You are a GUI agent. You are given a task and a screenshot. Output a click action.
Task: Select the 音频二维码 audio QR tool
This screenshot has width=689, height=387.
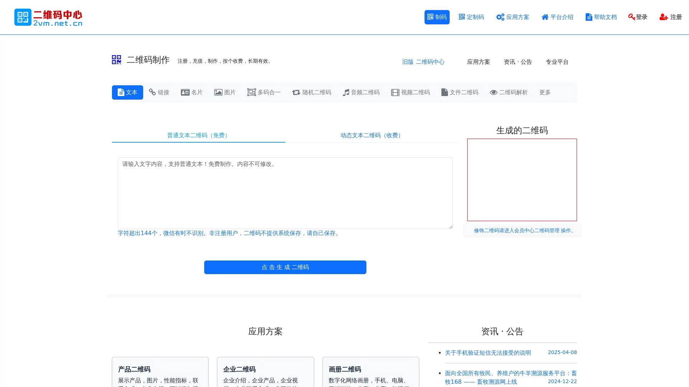click(361, 92)
